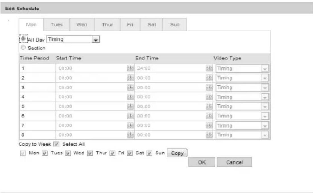Open time picker for period 4 end time

(x=209, y=97)
